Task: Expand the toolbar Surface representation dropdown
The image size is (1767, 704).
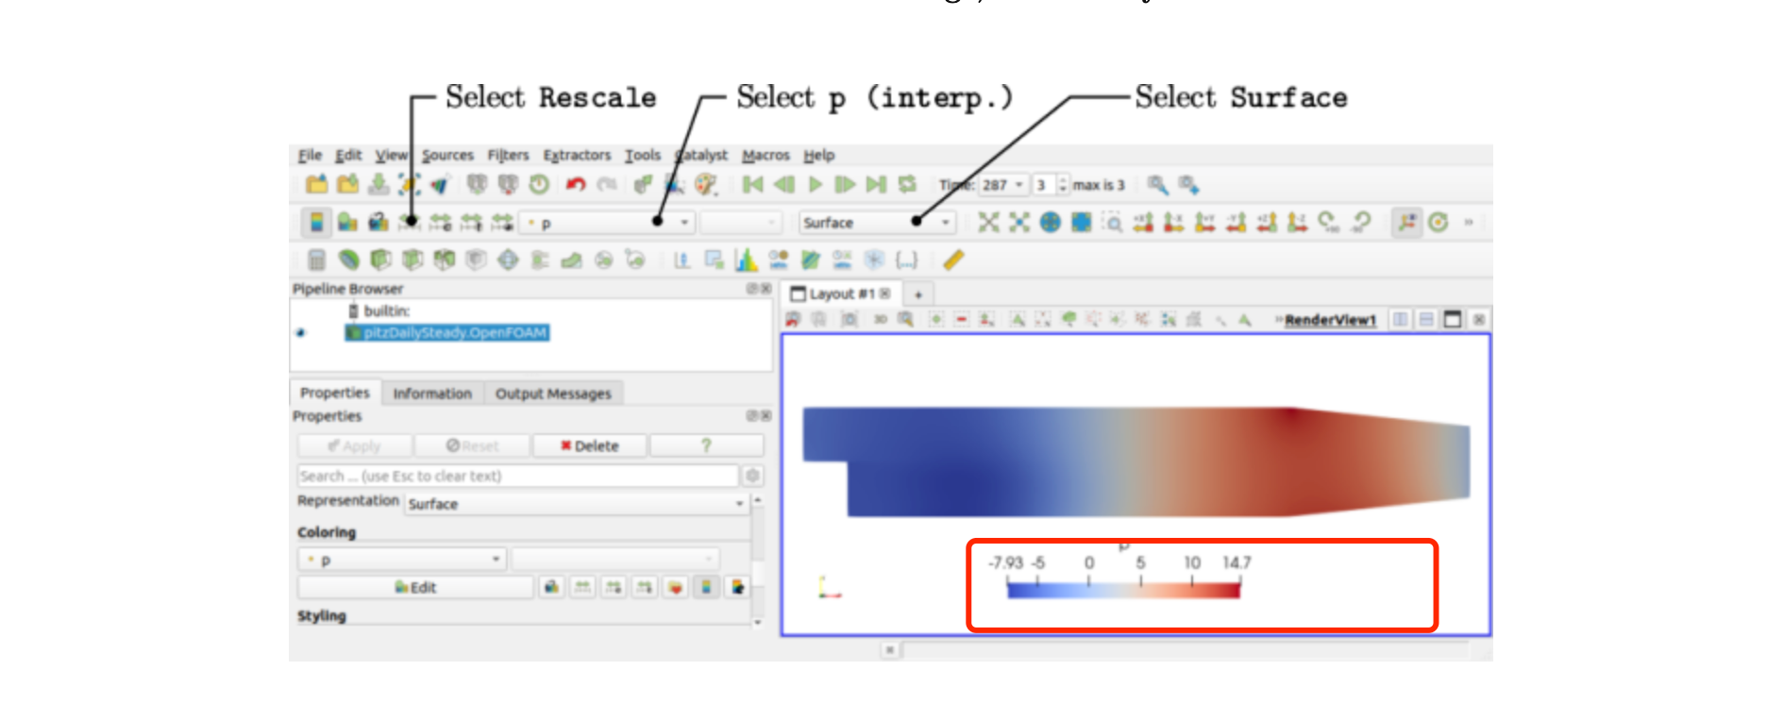Action: coord(877,223)
